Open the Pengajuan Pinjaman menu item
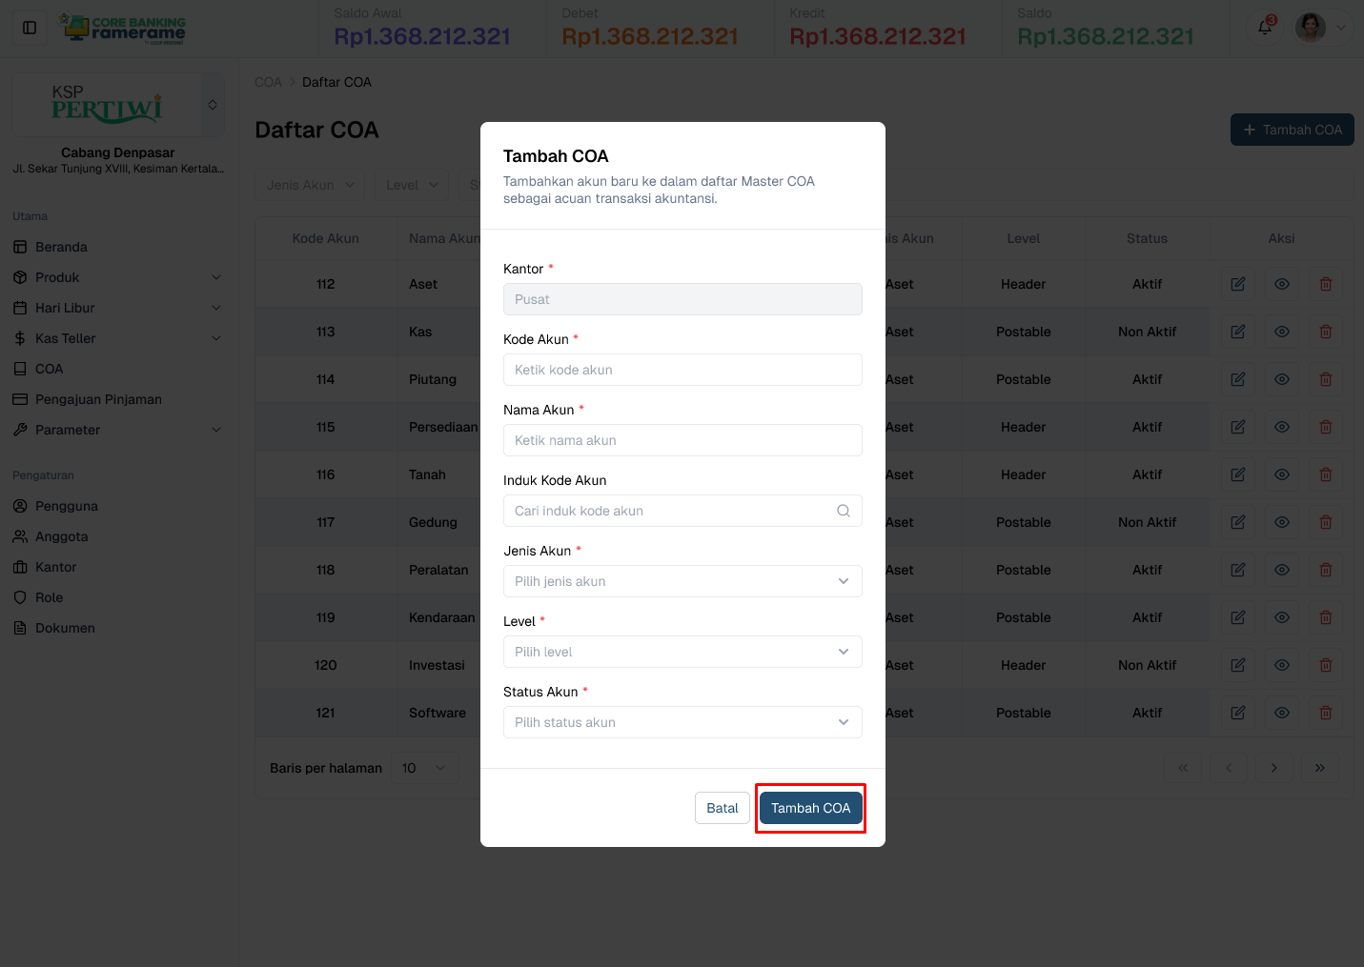Viewport: 1364px width, 967px height. [97, 399]
